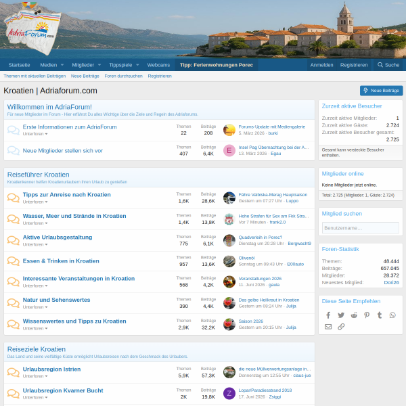406x406 pixels.
Task: Open Willkommen im AdriaForum! heading
Action: pyautogui.click(x=49, y=107)
